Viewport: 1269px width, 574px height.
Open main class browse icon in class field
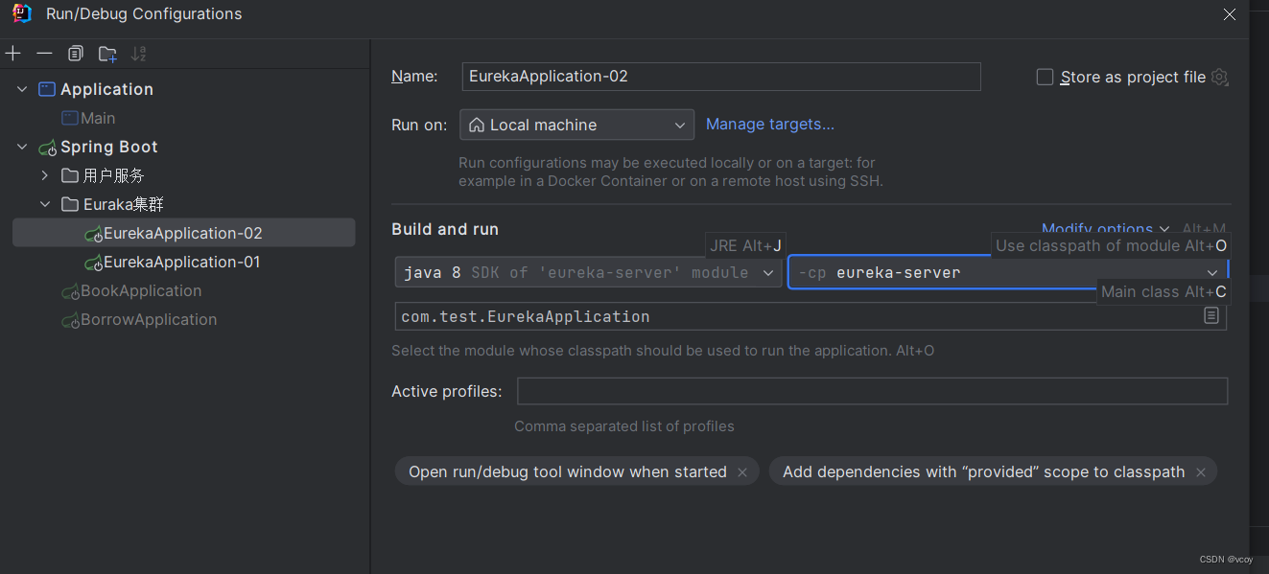pos(1211,315)
